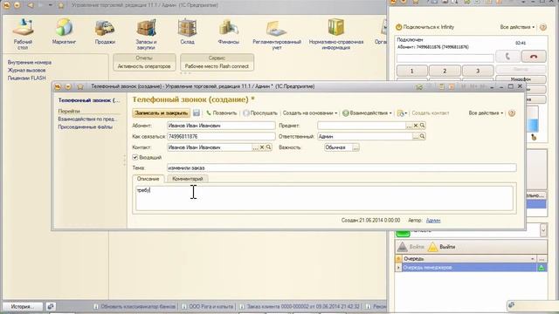Open Взаимодействия по предмету navigation link
This screenshot has width=559, height=314.
point(87,119)
